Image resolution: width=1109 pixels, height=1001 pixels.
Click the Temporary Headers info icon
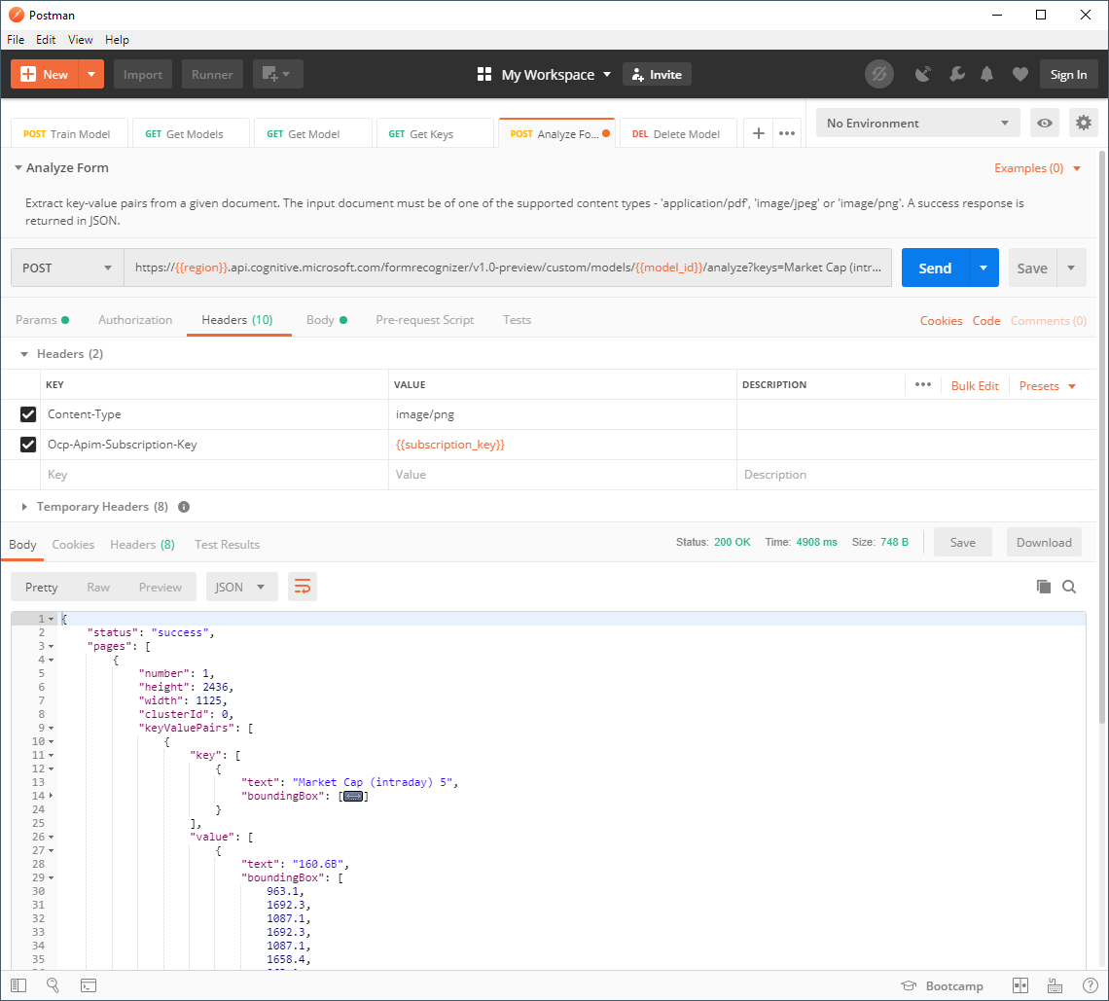pos(184,507)
